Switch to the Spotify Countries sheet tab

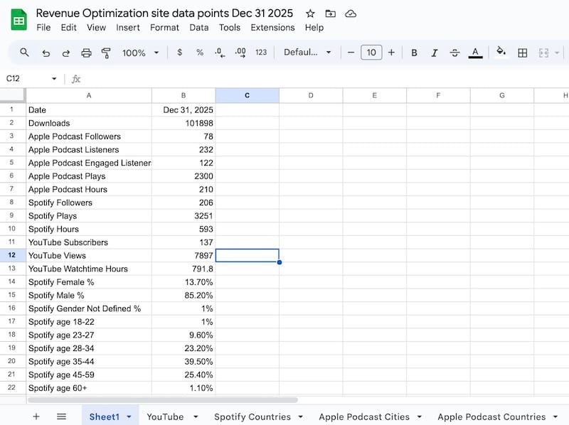pyautogui.click(x=252, y=417)
